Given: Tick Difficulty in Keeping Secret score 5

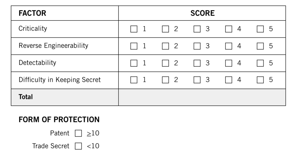Looking at the screenshot, I should (x=260, y=80).
